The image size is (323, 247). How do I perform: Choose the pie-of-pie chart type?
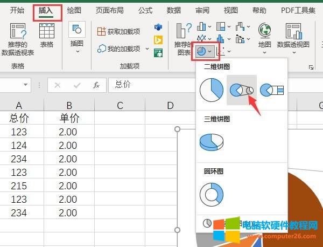(241, 90)
